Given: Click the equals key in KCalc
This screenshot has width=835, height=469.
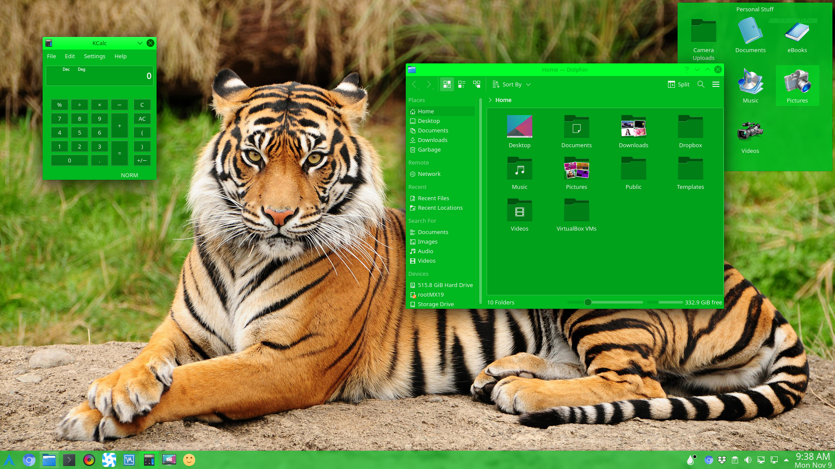Looking at the screenshot, I should coord(119,153).
